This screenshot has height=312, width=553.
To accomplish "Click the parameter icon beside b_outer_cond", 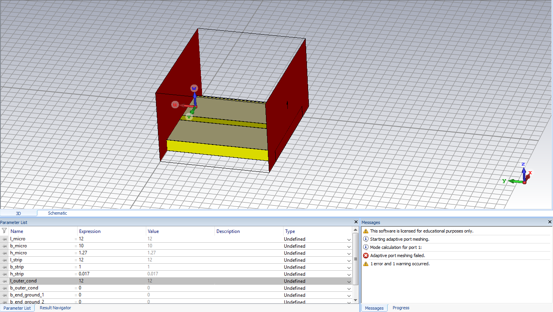I will point(4,288).
